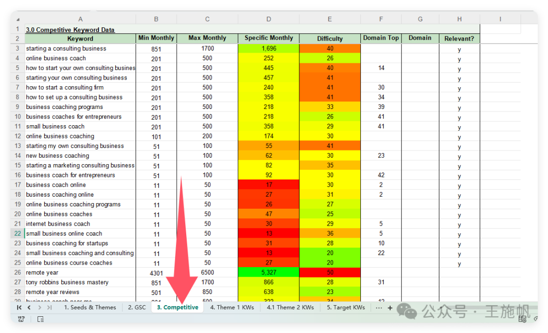Image resolution: width=548 pixels, height=333 pixels.
Task: Click the 'Specific Monthly' header cell
Action: coord(268,38)
